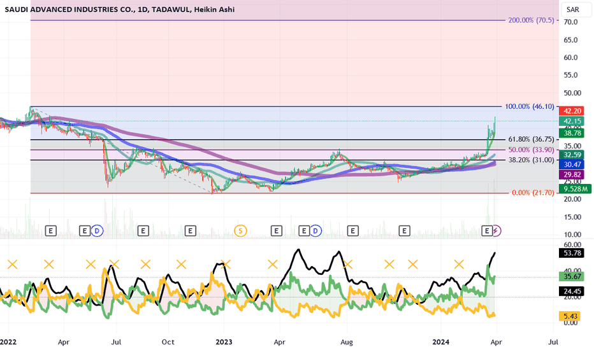The height and width of the screenshot is (350, 594).
Task: Click the blue 30.47 value tag
Action: pyautogui.click(x=572, y=164)
